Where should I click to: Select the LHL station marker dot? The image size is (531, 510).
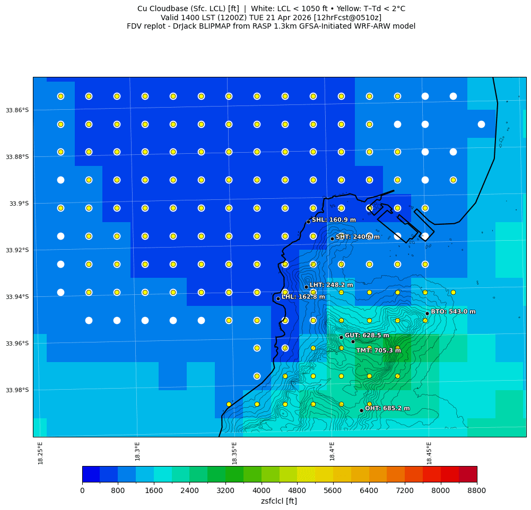click(x=278, y=298)
